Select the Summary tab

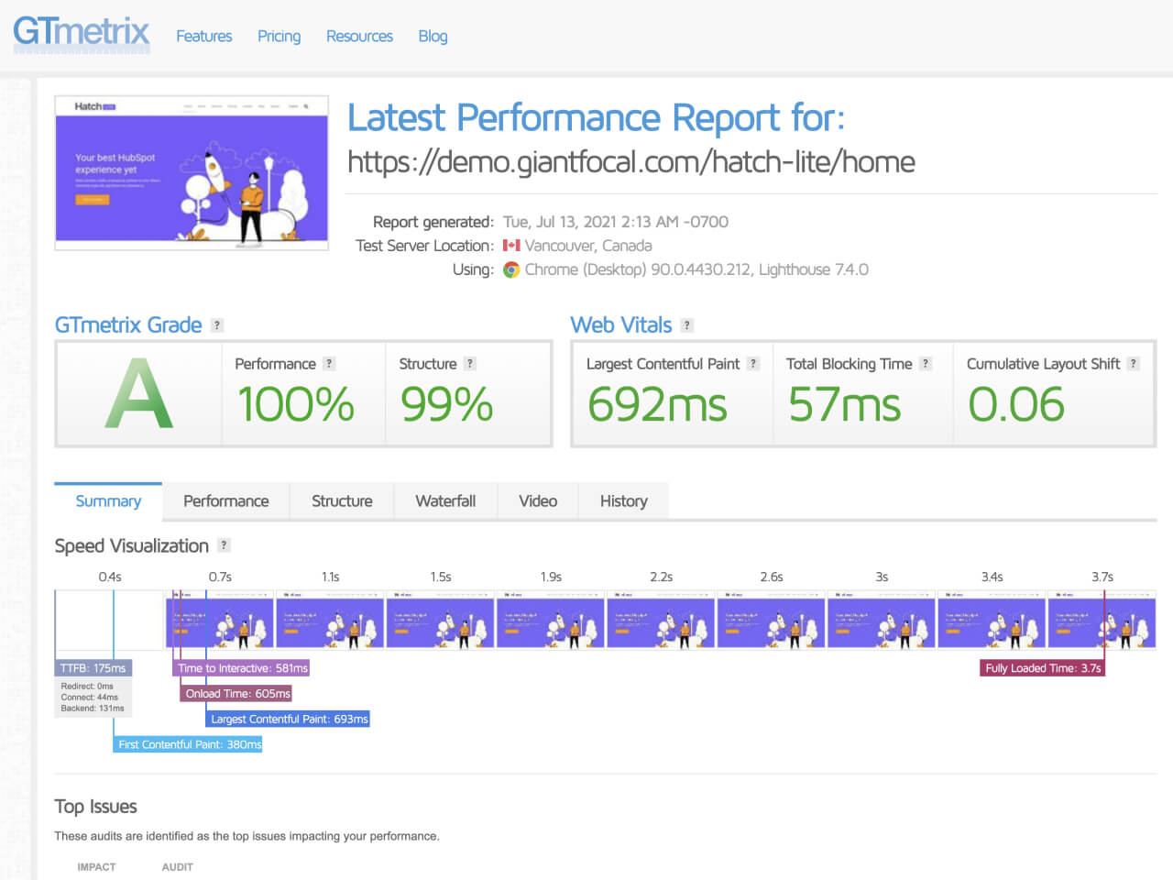click(x=108, y=500)
